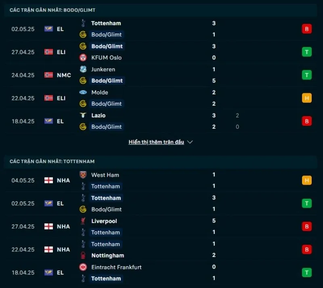The height and width of the screenshot is (288, 323).
Task: Click the Norway flag beside ELI
Action: [48, 52]
